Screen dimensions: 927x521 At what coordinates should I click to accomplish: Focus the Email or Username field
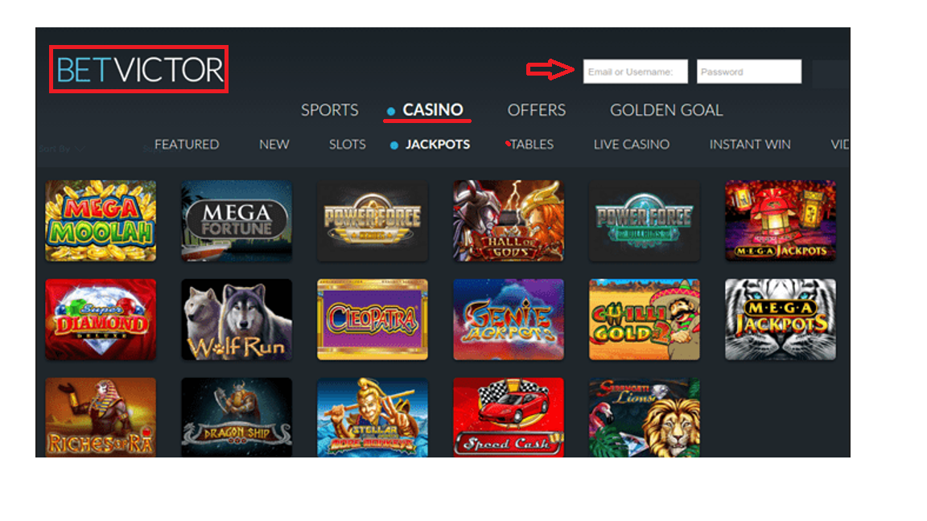(x=636, y=72)
